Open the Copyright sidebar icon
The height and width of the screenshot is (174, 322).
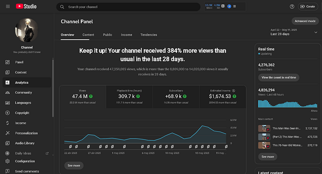(7, 112)
